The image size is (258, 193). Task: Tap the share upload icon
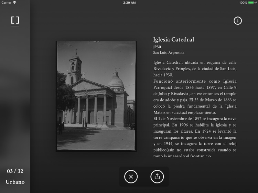click(x=157, y=177)
